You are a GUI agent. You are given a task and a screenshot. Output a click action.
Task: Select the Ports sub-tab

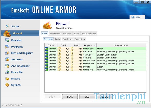coord(57,39)
